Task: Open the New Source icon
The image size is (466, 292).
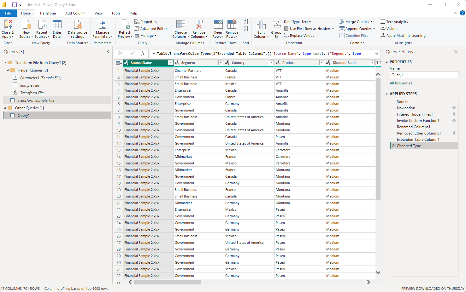Action: coord(27,25)
